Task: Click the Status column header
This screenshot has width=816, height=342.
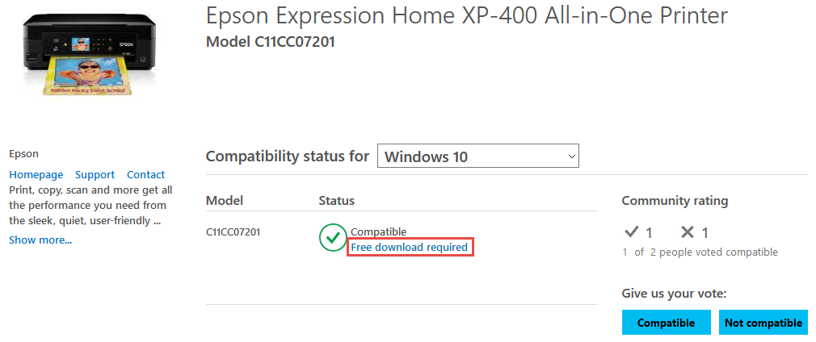Action: click(337, 200)
